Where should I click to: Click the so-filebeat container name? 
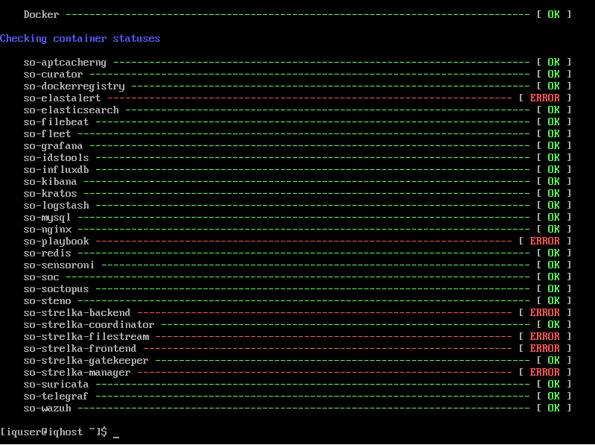pyautogui.click(x=56, y=122)
